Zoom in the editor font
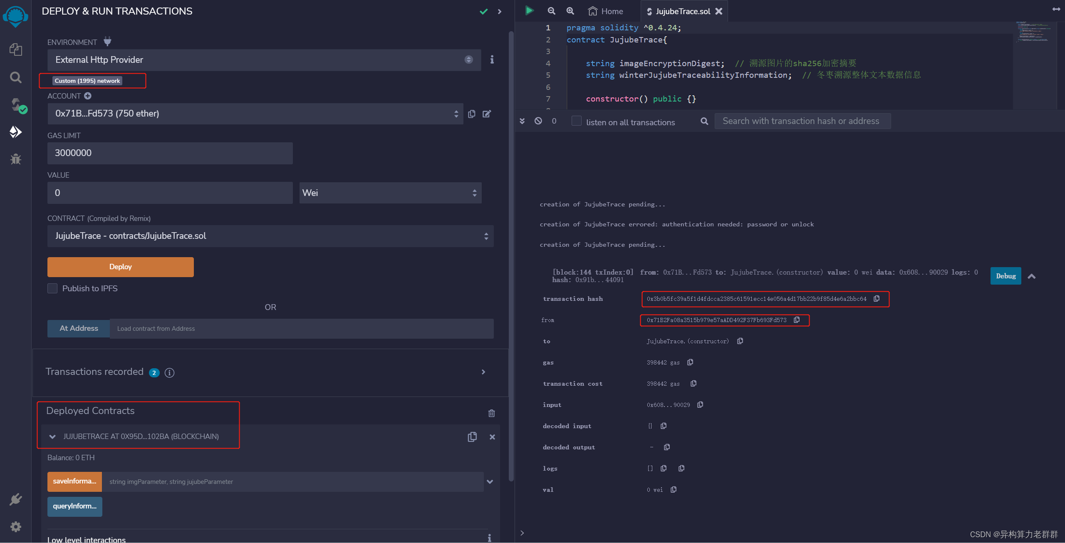The height and width of the screenshot is (543, 1065). point(570,11)
